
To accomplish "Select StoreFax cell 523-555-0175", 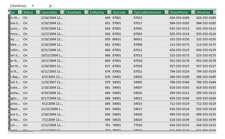I will (206, 55).
